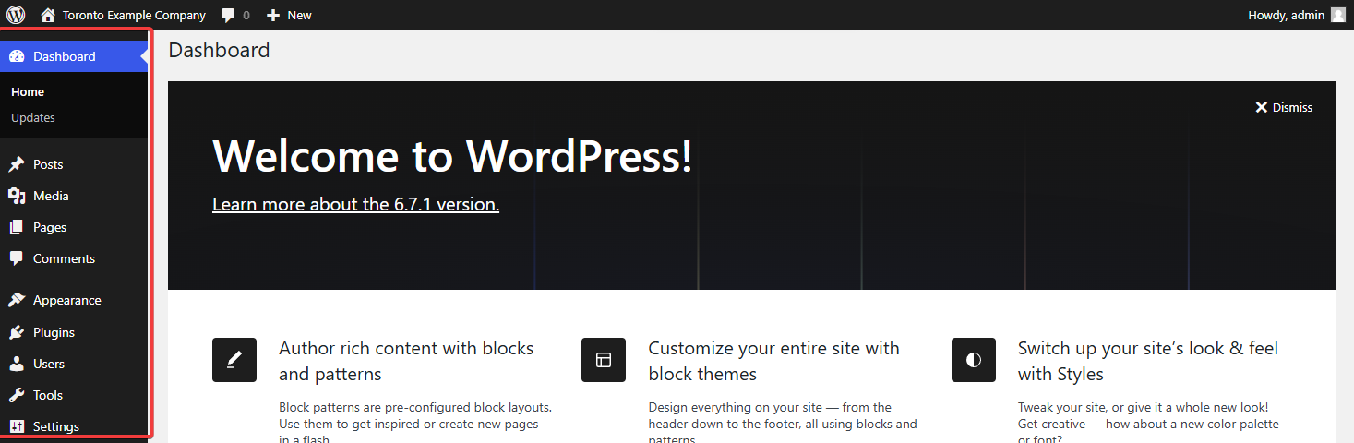Viewport: 1354px width, 443px height.
Task: Dismiss the Welcome to WordPress panel
Action: tap(1283, 107)
